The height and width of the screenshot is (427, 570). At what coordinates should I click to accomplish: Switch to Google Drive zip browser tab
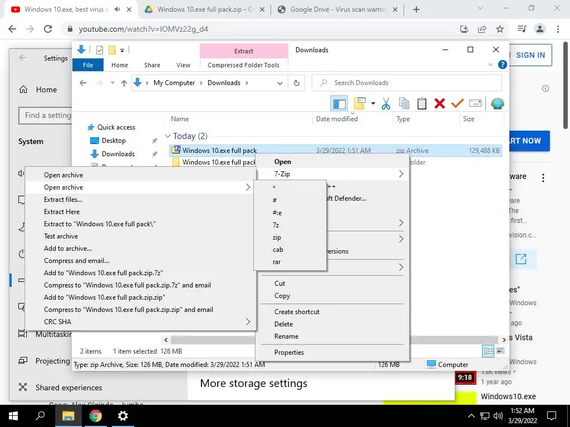click(204, 9)
